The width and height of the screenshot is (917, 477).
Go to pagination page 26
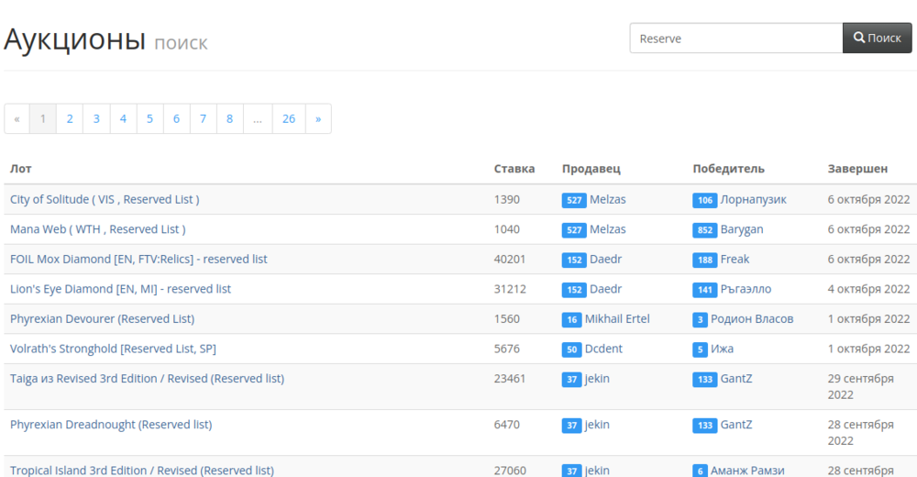point(289,119)
